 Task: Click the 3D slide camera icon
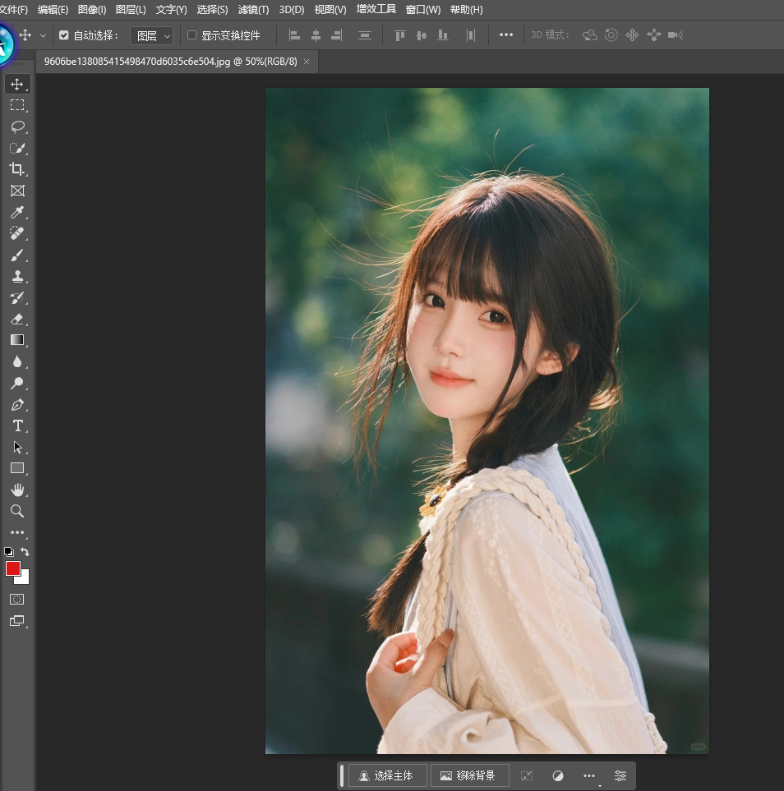coord(654,34)
